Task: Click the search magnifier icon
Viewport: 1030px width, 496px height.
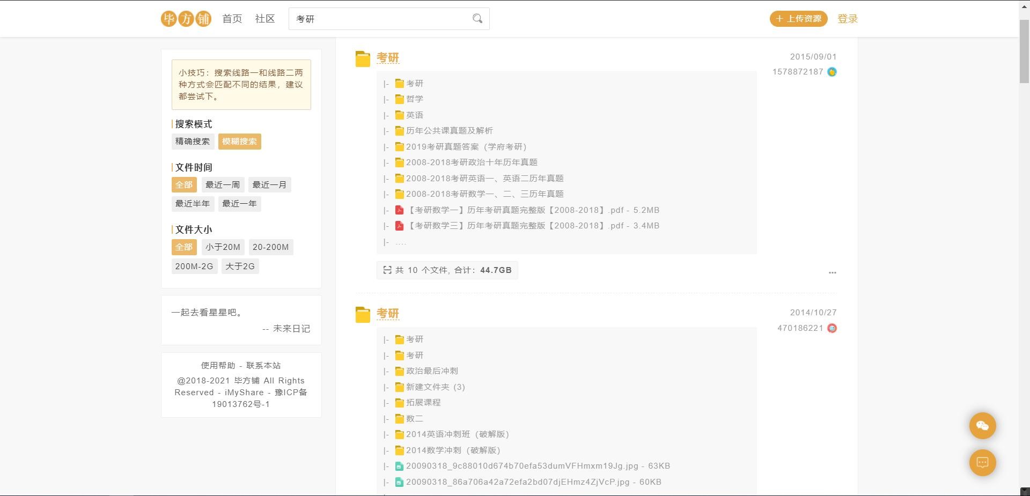Action: (477, 19)
